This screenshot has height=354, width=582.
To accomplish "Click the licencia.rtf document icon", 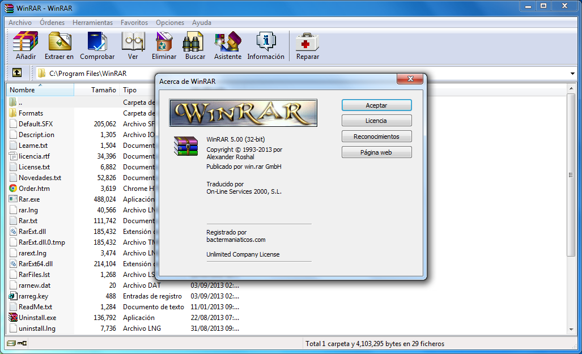I will (13, 156).
